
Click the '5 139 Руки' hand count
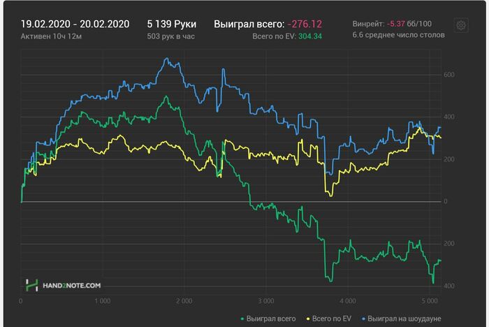point(171,24)
